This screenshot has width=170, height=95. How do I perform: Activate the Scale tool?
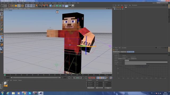coord(16,6)
